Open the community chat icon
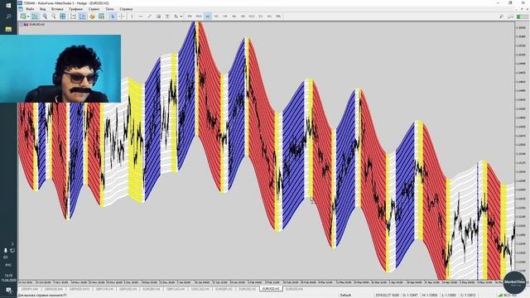Image resolution: width=530 pixels, height=298 pixels. click(x=511, y=17)
